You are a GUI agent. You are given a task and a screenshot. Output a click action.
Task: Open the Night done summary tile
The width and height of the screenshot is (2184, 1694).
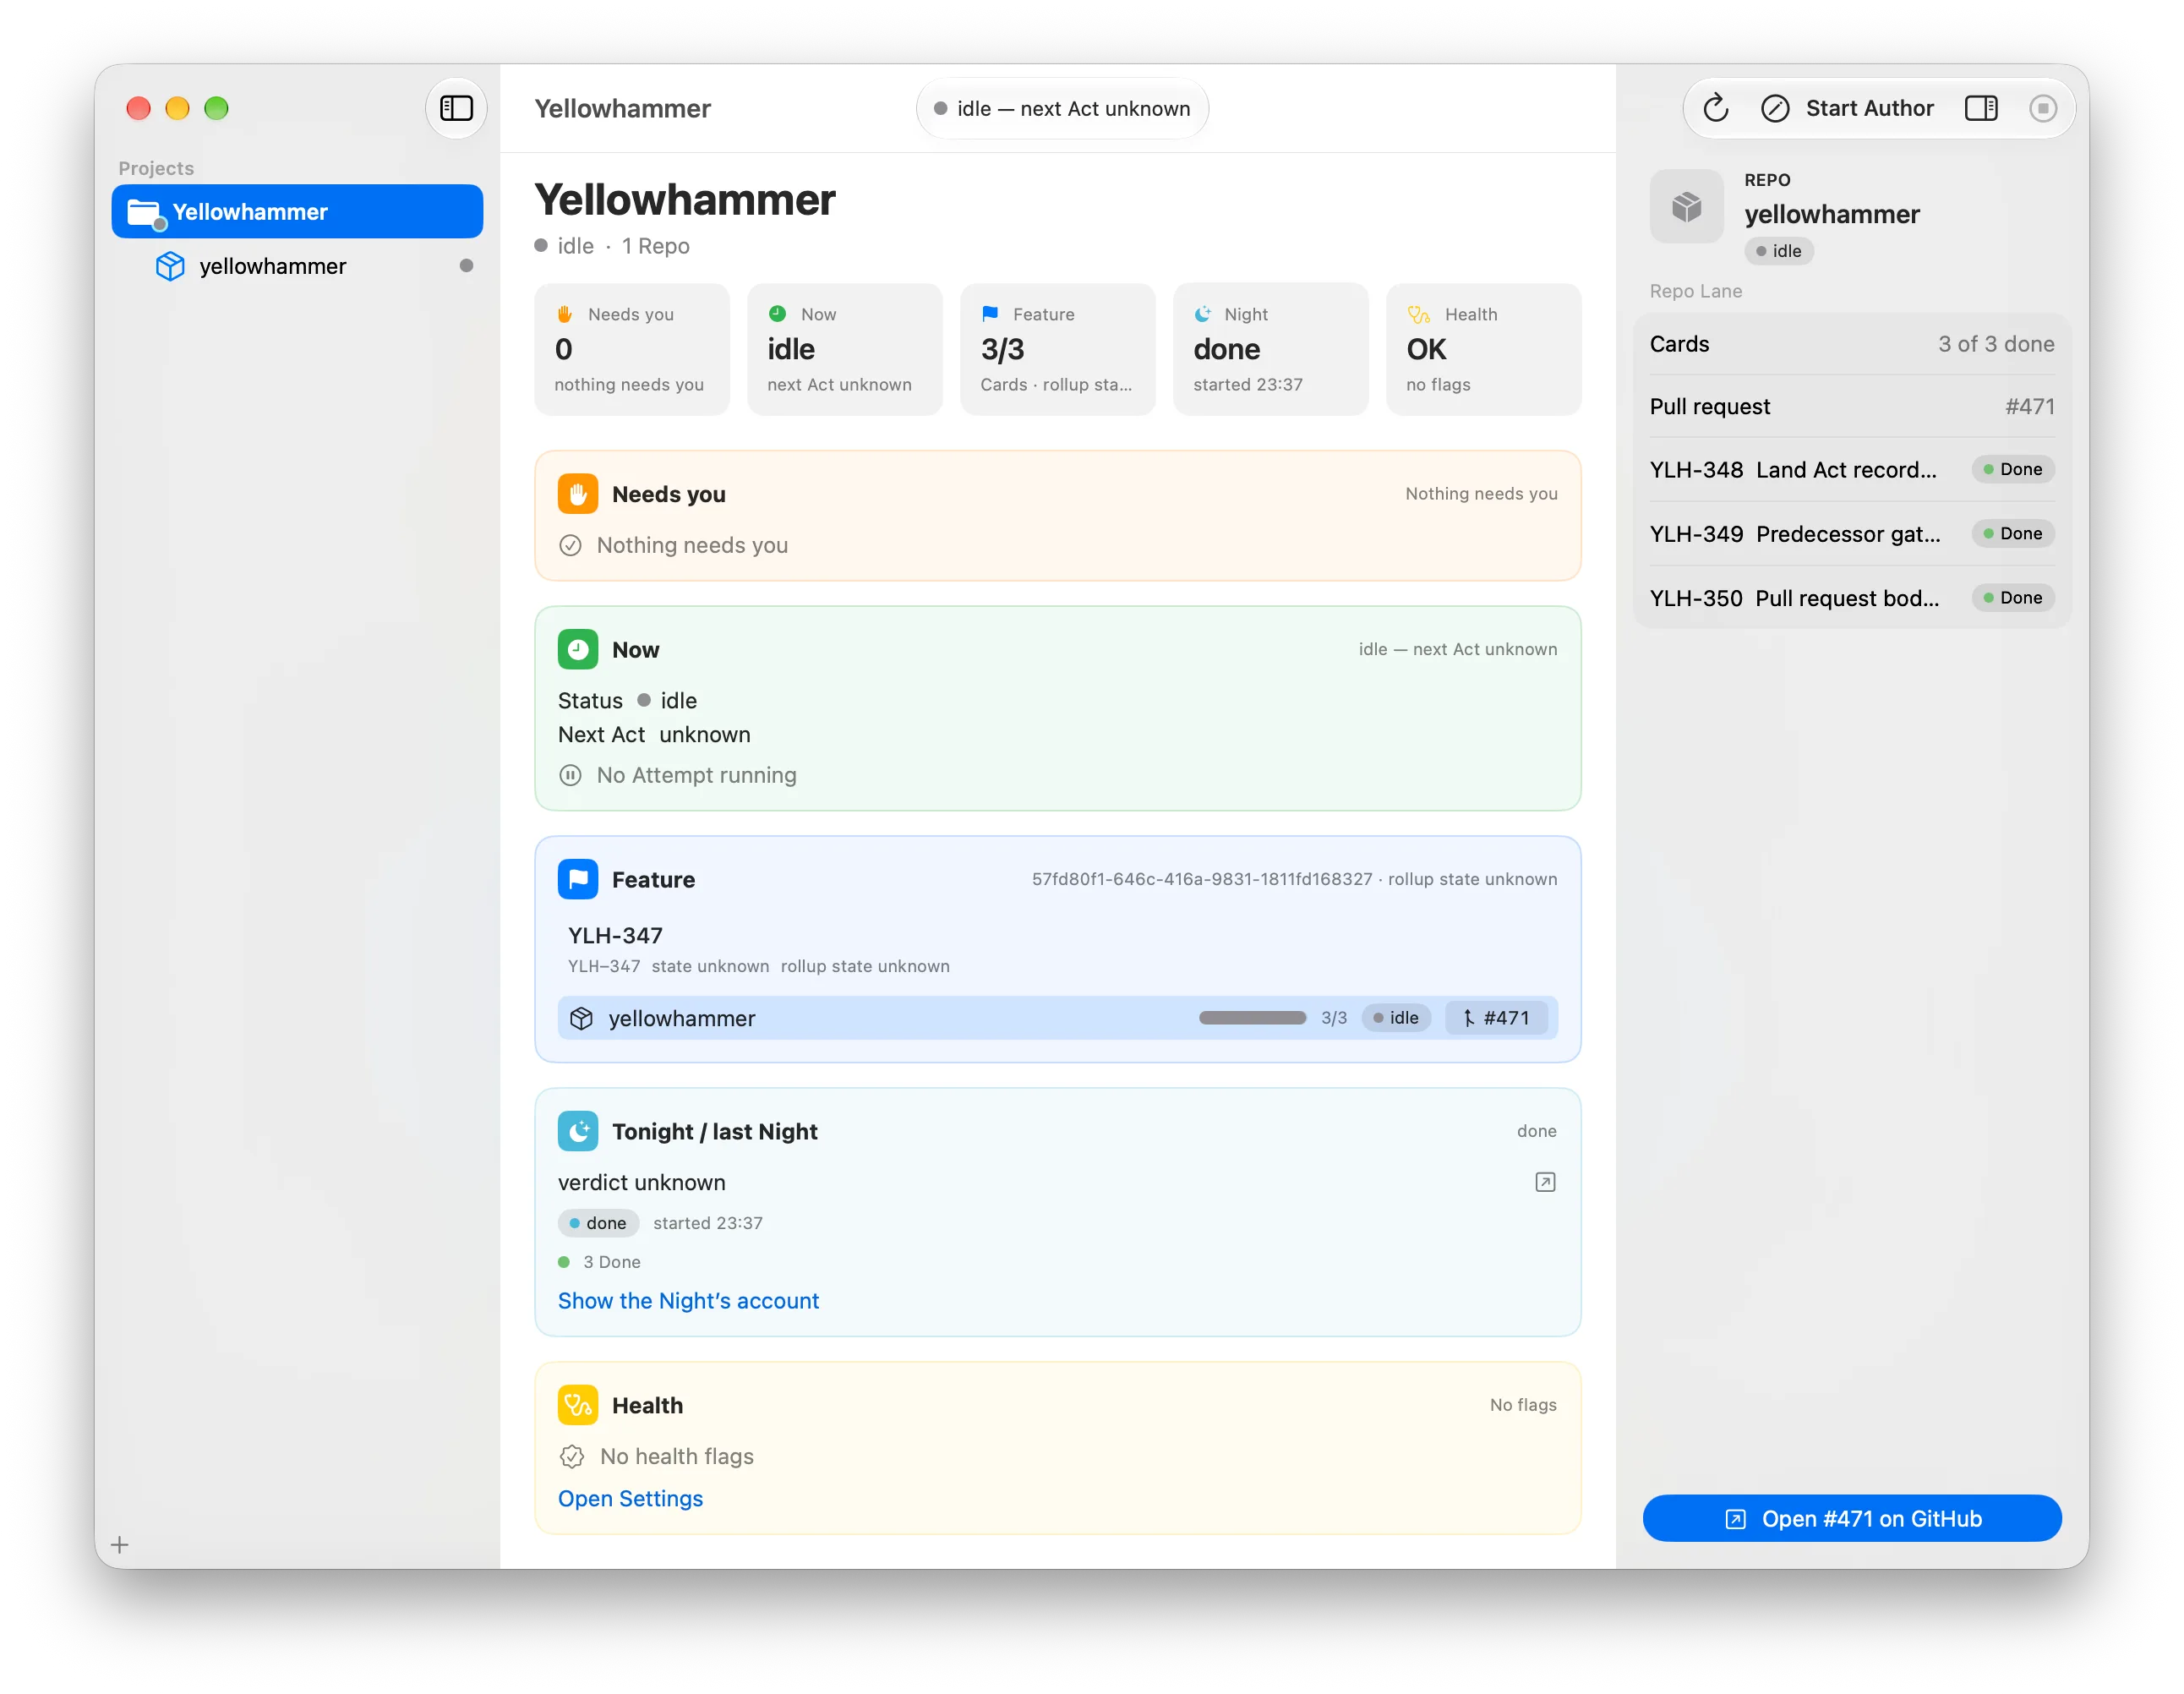tap(1270, 349)
